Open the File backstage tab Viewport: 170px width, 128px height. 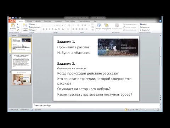12,21
